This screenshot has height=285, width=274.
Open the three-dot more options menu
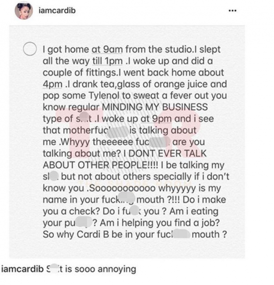pos(232,11)
